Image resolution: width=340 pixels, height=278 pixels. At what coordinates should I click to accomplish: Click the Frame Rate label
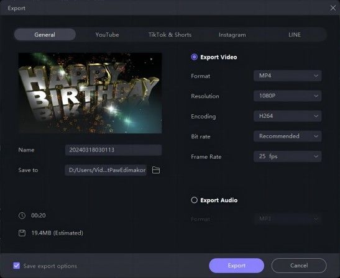(x=206, y=156)
